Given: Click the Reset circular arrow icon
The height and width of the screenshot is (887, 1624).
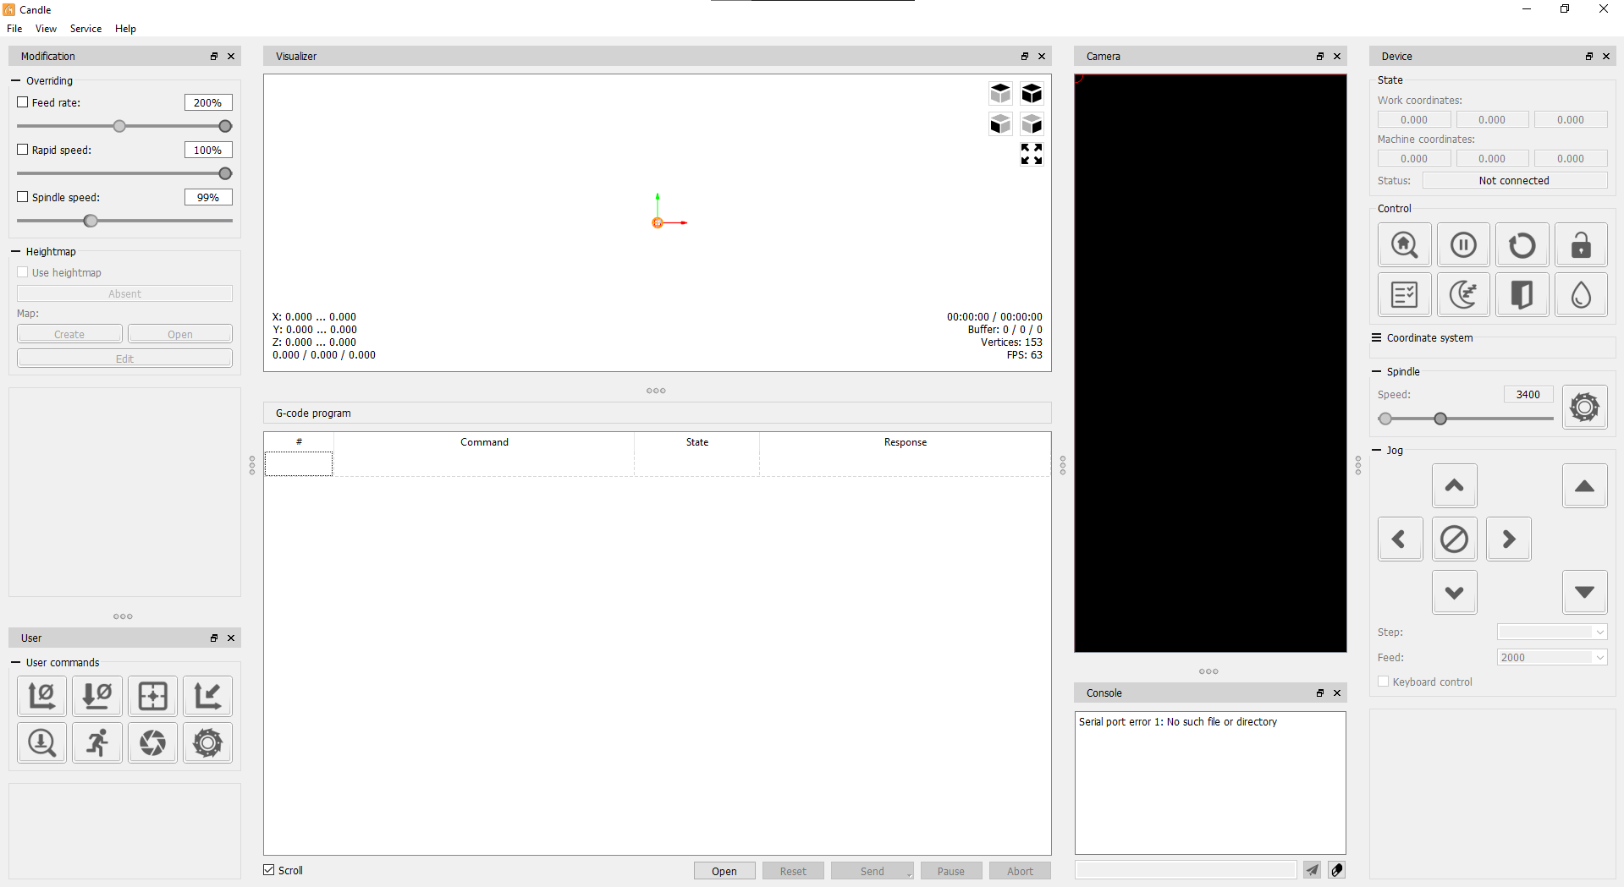Looking at the screenshot, I should coord(1522,245).
